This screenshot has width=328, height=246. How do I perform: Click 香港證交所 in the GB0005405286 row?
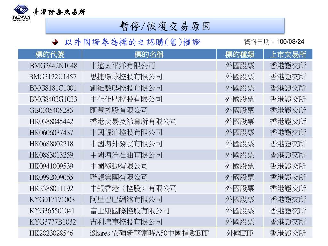click(x=288, y=110)
